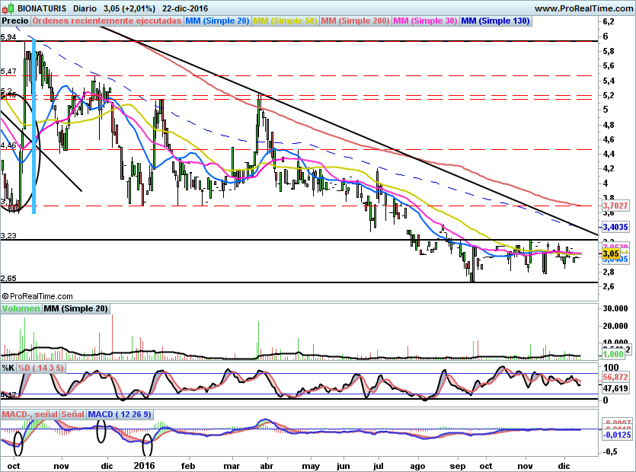
Task: Toggle the MM (Simple 20) price indicator
Action: click(217, 21)
